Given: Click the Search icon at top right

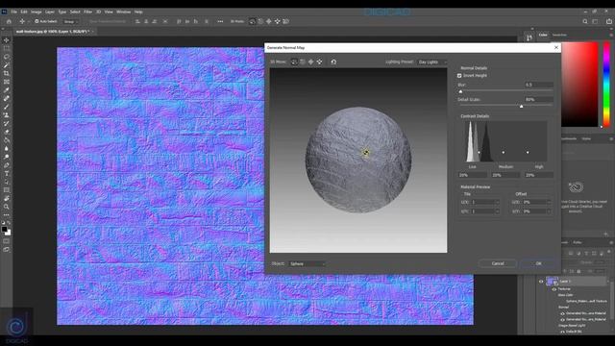Looking at the screenshot, I should 585,21.
